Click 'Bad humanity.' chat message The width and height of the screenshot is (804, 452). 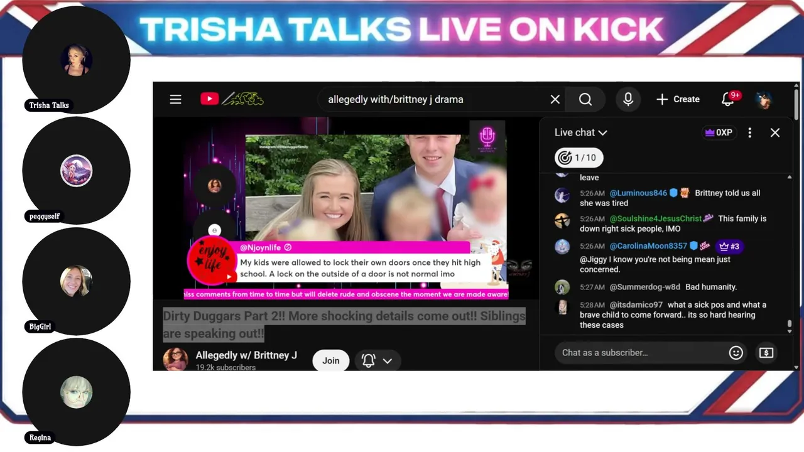(711, 287)
